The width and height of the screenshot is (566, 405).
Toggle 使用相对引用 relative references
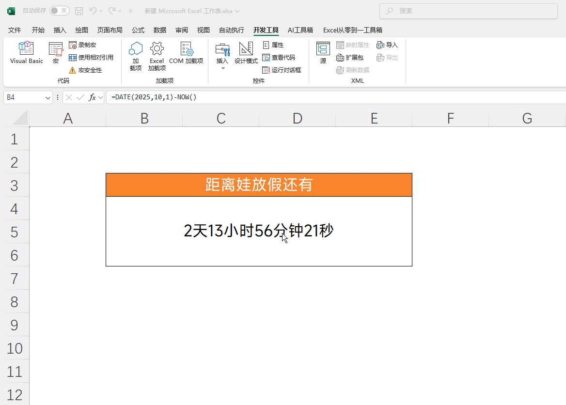coord(91,57)
